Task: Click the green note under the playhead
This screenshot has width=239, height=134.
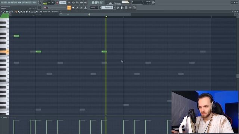Action: (104, 51)
